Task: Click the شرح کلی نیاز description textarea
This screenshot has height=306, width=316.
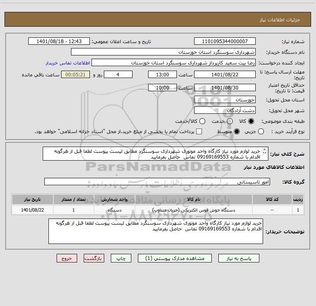Action: pyautogui.click(x=156, y=154)
